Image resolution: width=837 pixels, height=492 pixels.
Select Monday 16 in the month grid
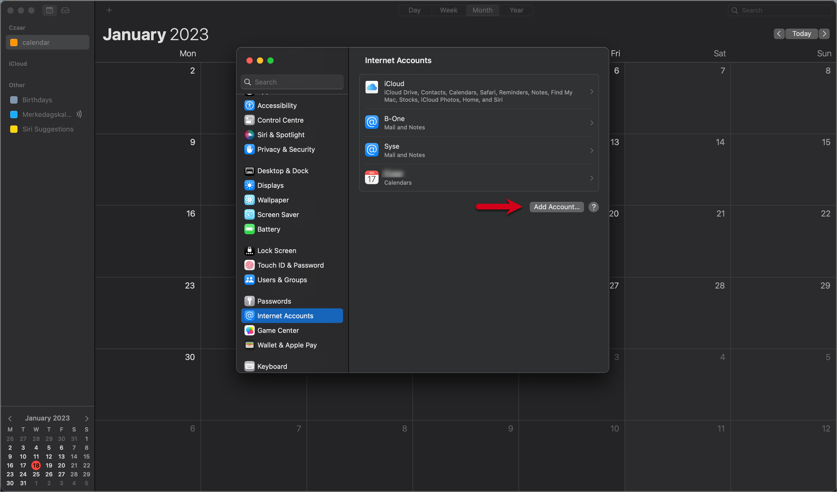[x=148, y=241]
